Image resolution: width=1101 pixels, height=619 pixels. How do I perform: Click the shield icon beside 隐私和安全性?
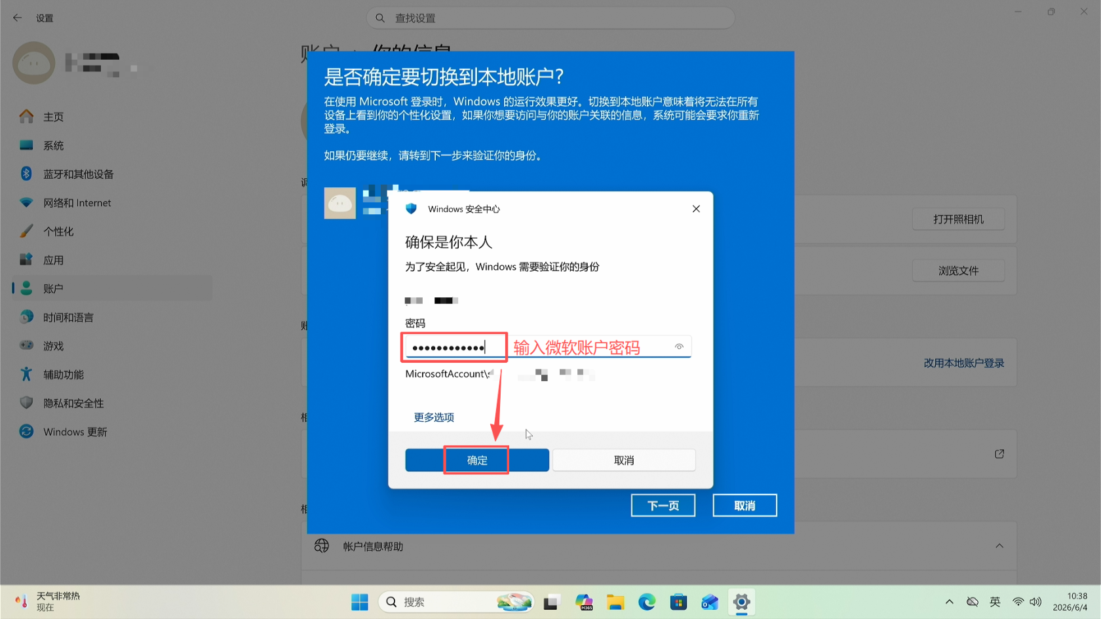tap(26, 403)
